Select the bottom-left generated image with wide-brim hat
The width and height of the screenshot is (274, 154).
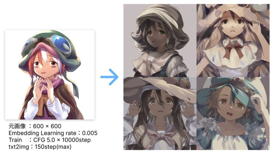(160, 114)
